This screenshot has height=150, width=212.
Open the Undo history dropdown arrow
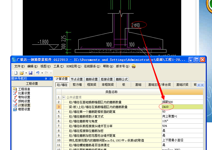coord(42,73)
